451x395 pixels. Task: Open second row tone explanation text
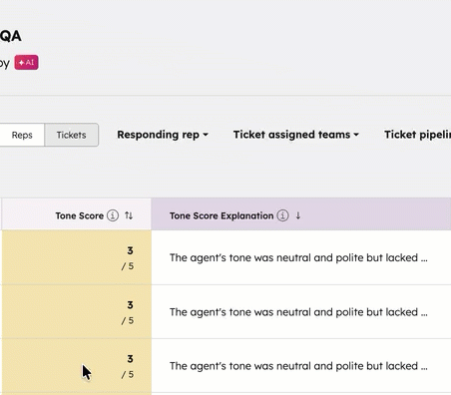(x=298, y=312)
